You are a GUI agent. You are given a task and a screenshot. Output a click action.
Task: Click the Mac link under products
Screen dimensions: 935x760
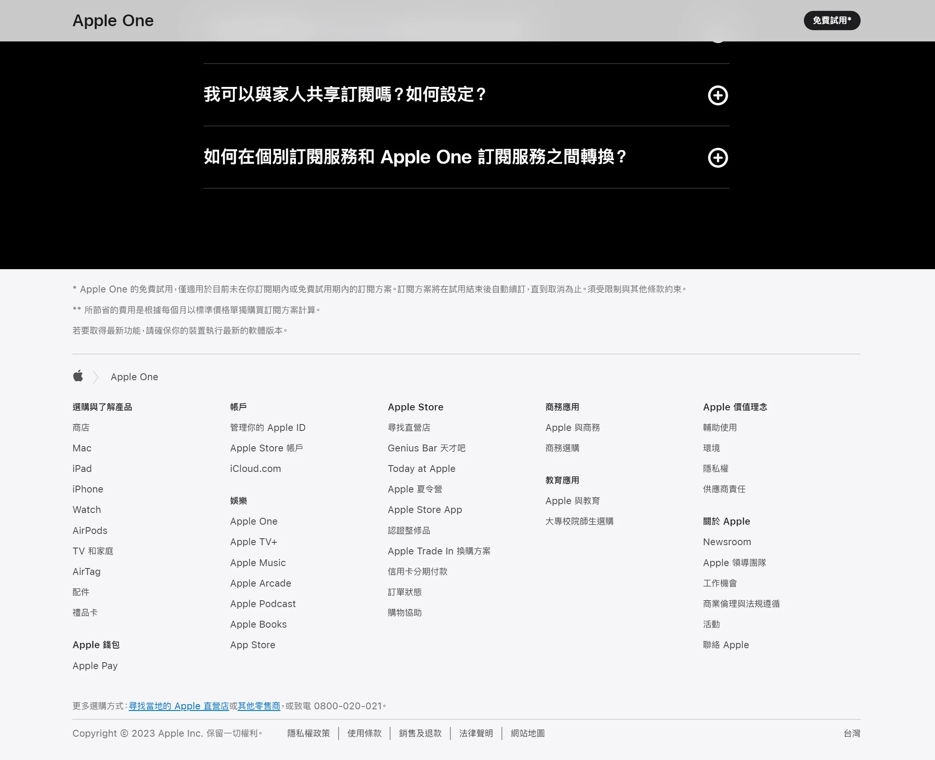point(82,448)
